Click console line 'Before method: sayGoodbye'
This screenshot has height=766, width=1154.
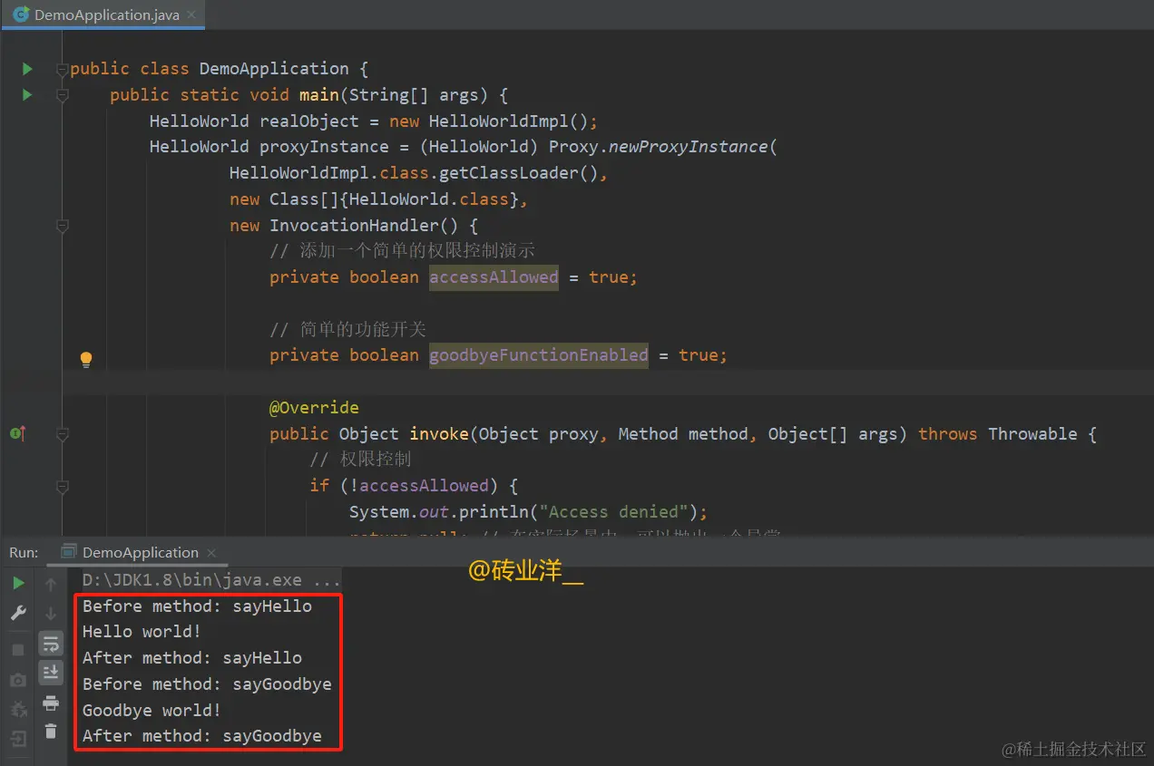207,684
